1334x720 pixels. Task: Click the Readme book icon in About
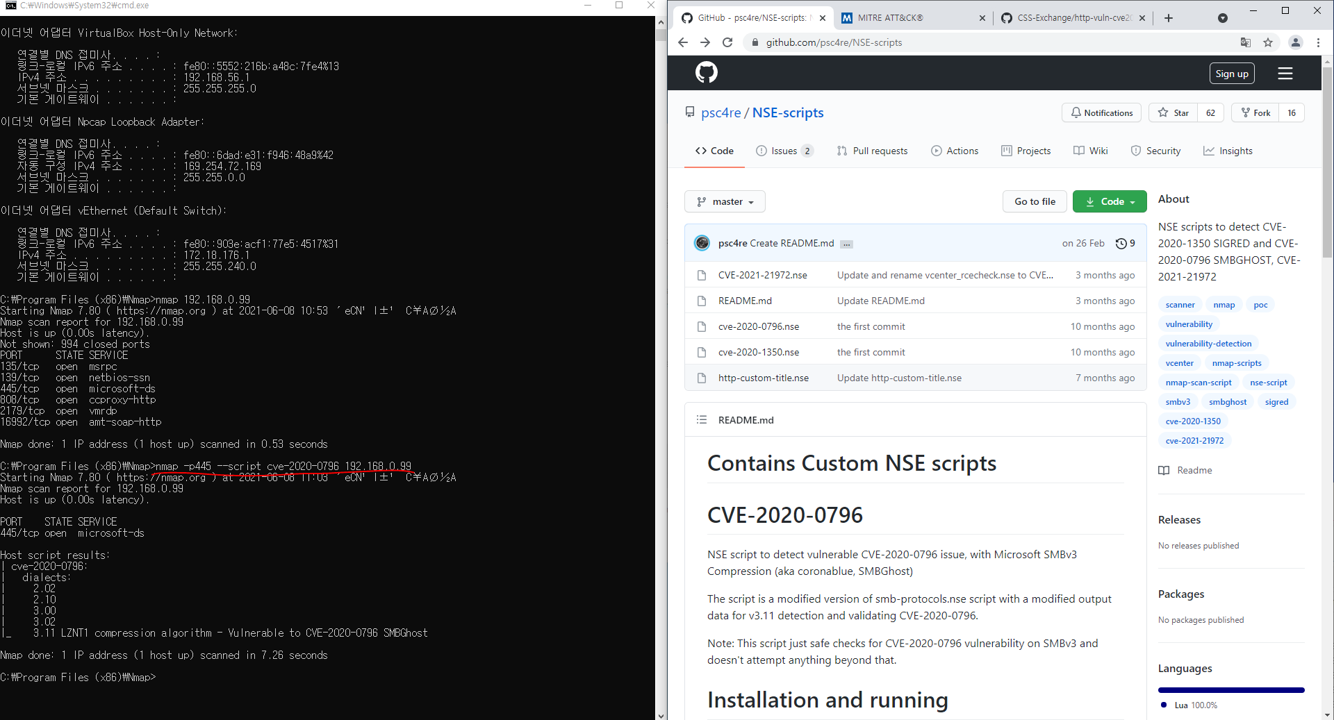[1164, 470]
